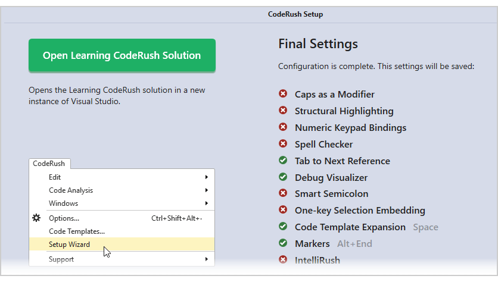Click red X icon beside Structural Highlighting
This screenshot has height=282, width=498.
point(283,111)
